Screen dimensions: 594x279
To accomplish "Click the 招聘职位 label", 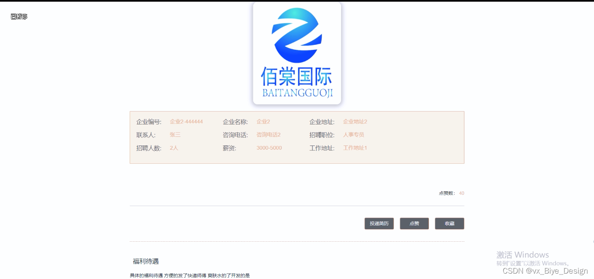I will click(x=322, y=135).
